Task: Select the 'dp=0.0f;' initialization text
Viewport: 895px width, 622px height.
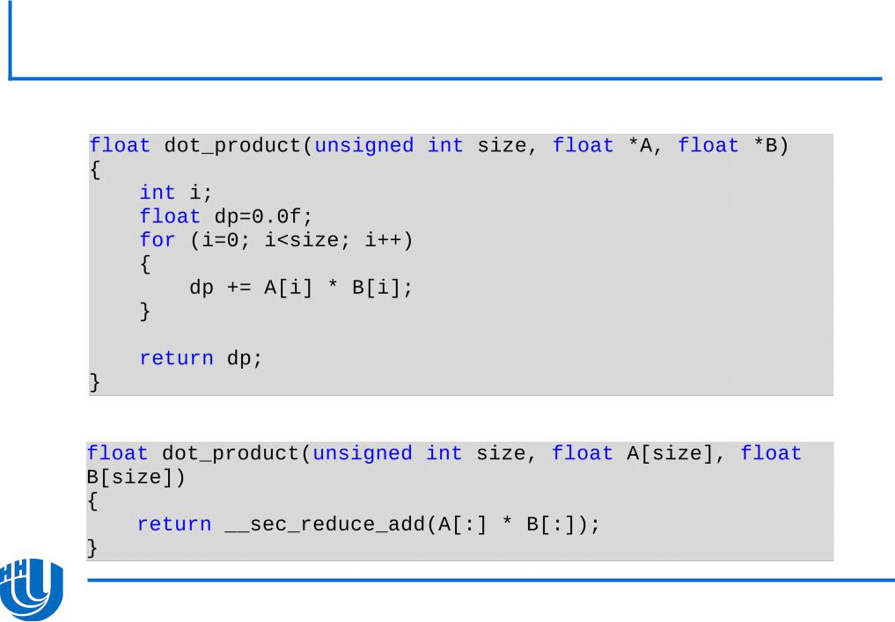Action: [x=264, y=216]
